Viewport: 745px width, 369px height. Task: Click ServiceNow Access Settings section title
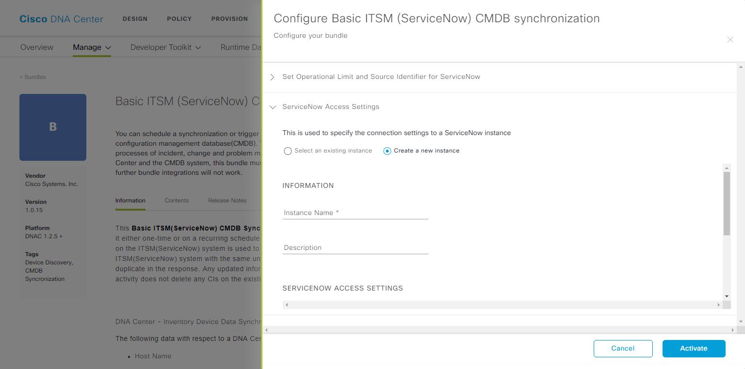[331, 107]
